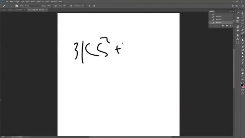Open the History panel flyout menu
The width and height of the screenshot is (245, 138).
[234, 11]
